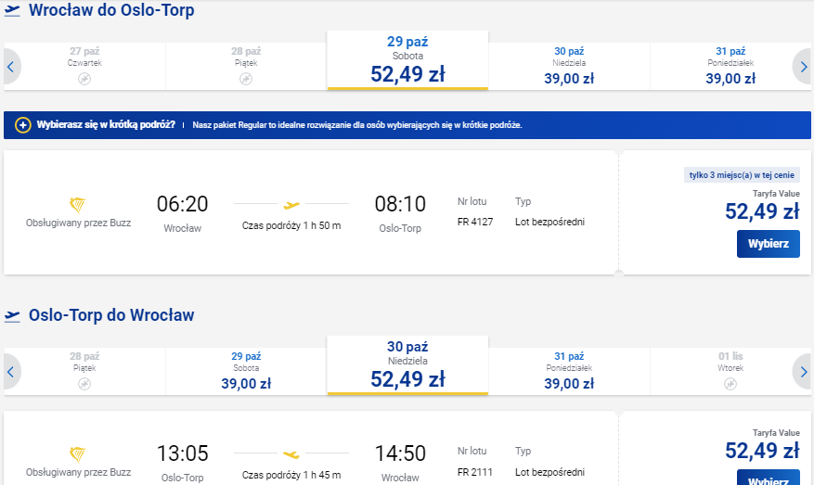Select return date 30 paź Niedziela 52,49 zł
Viewport: 814px width, 485px height.
click(x=407, y=365)
